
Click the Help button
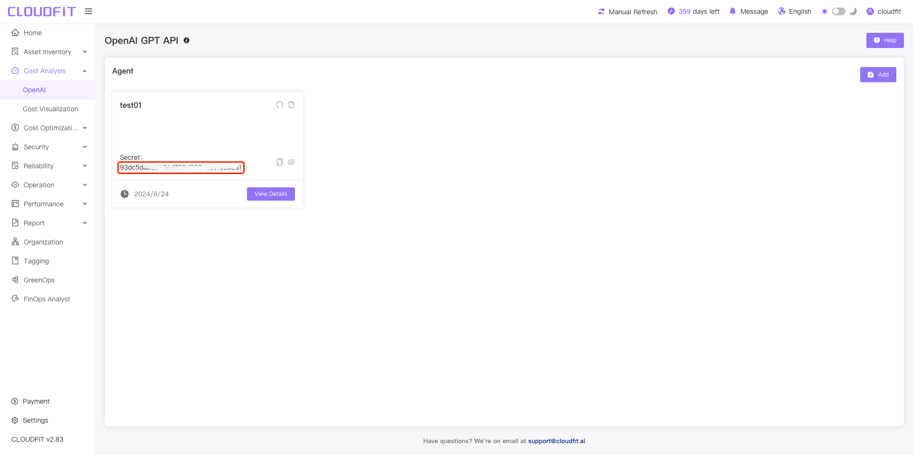coord(885,40)
